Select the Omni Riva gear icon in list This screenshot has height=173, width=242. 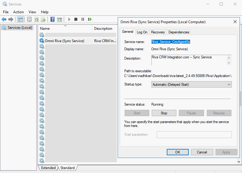(42, 41)
